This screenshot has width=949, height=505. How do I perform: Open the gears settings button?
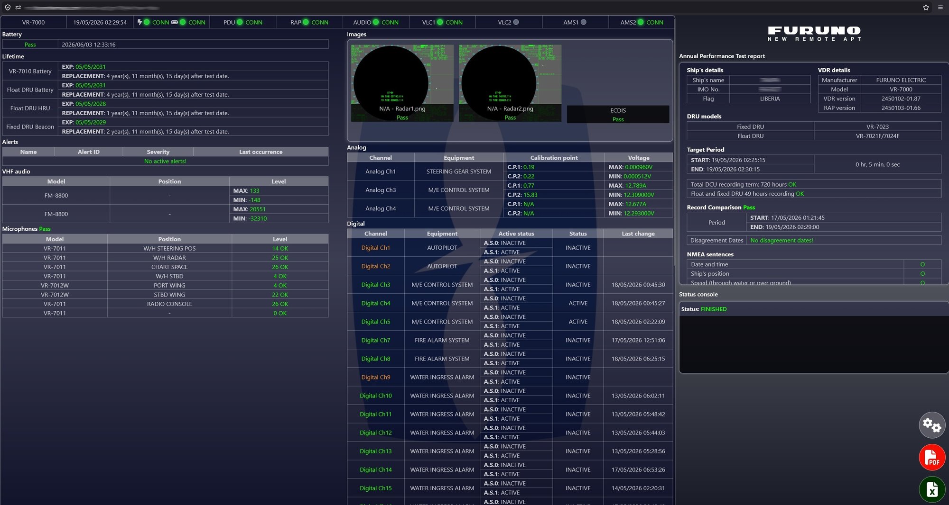pyautogui.click(x=932, y=425)
